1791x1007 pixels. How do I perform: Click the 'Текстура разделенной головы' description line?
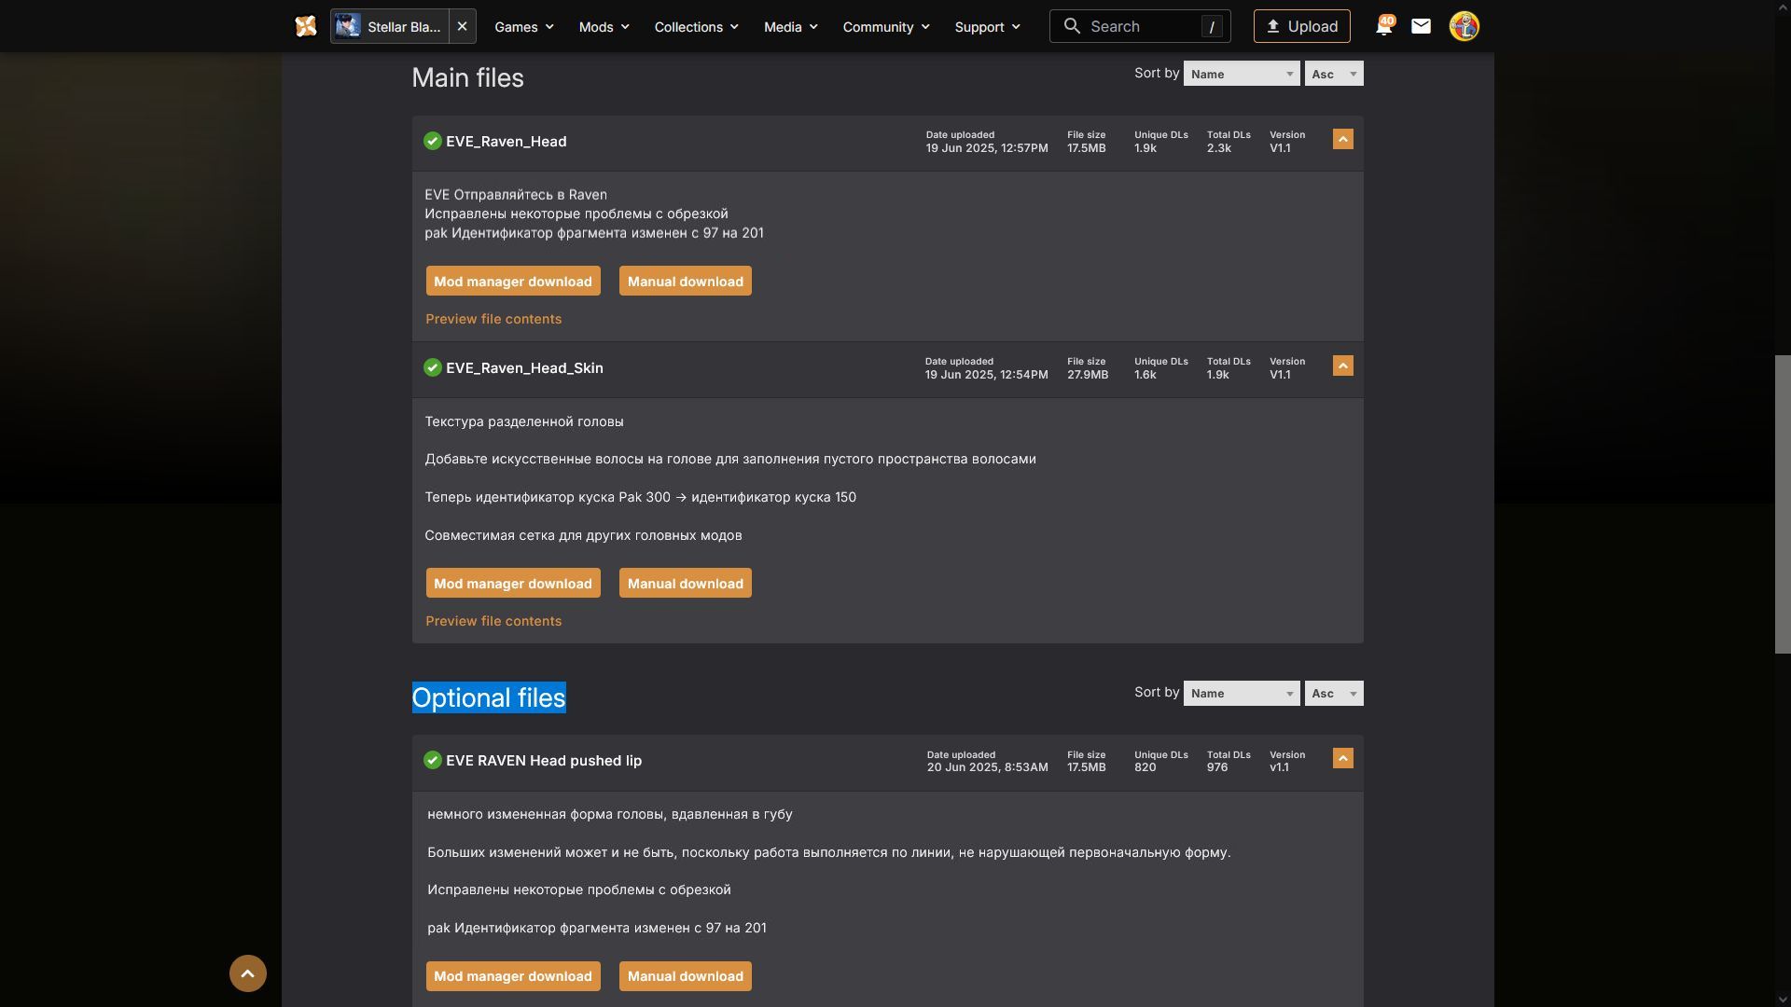tap(524, 421)
